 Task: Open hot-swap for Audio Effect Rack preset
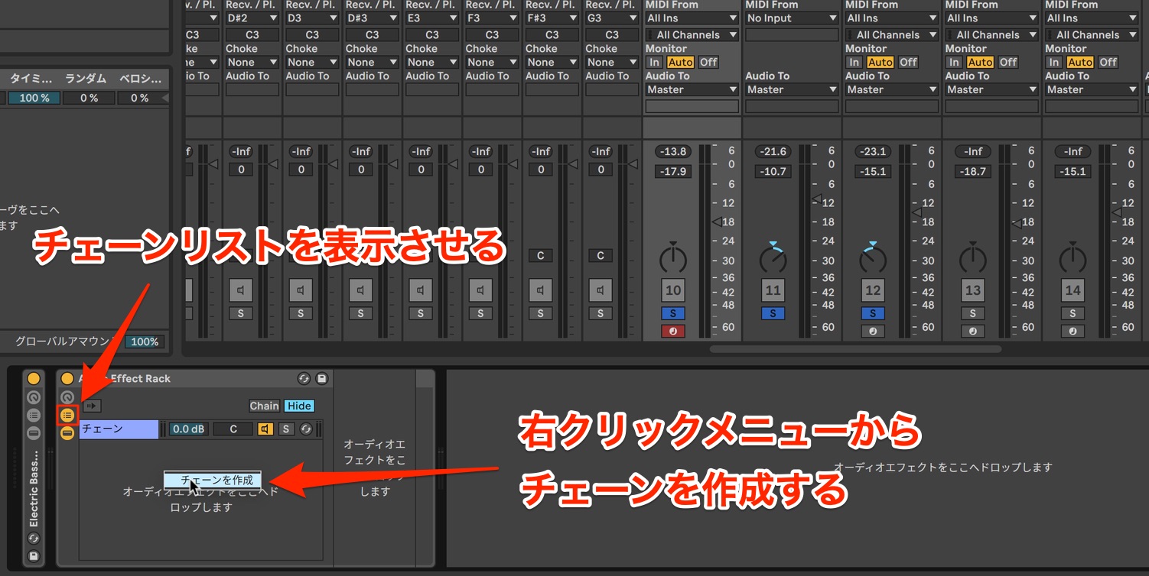point(304,378)
